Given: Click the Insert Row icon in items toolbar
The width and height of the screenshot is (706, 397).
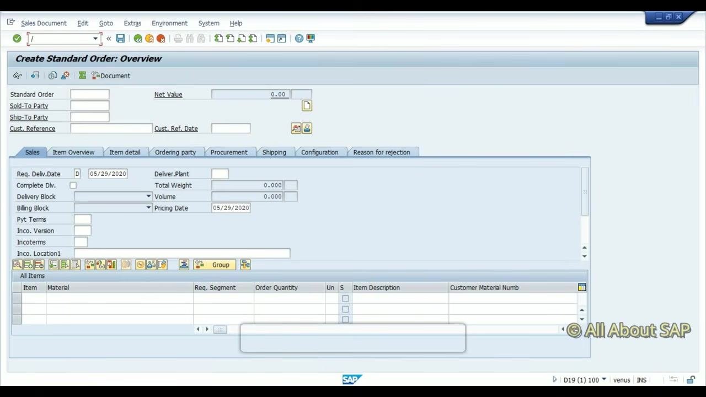Looking at the screenshot, I should click(x=28, y=265).
